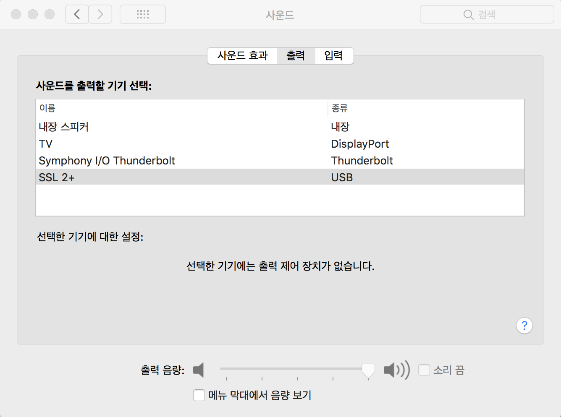Go back with the left chevron button
The image size is (561, 417).
77,14
